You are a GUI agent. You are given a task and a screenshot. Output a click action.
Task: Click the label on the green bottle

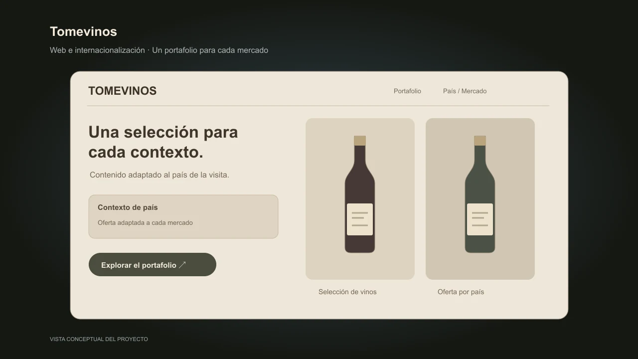coord(480,219)
